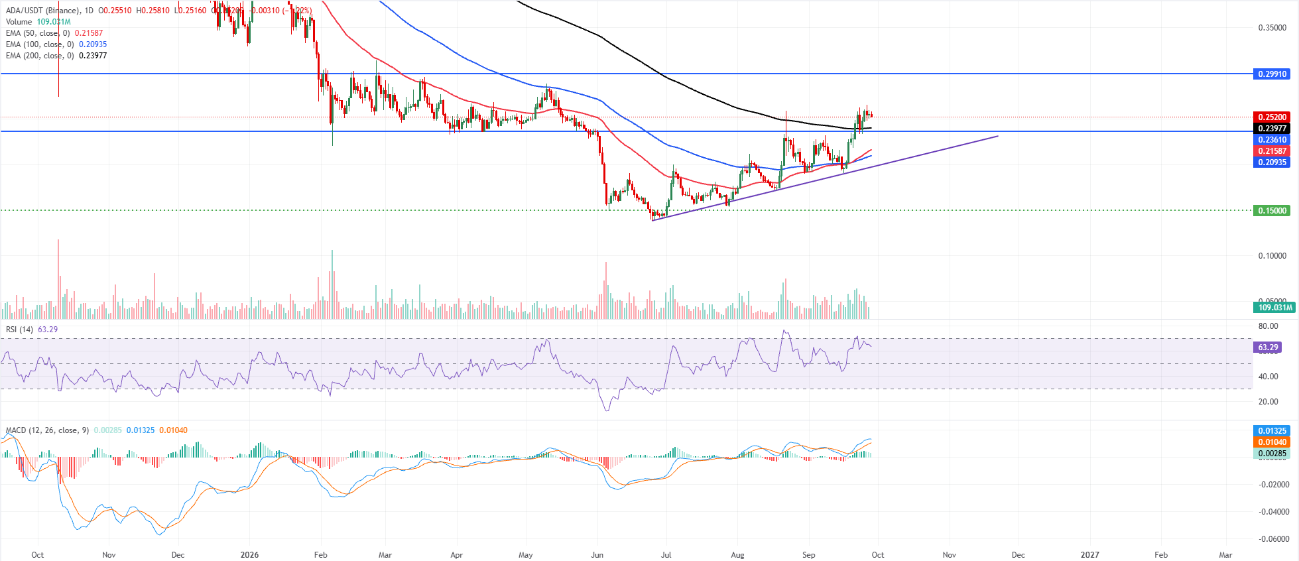Click the Sep label on the time axis
This screenshot has height=561, width=1299.
(x=808, y=555)
